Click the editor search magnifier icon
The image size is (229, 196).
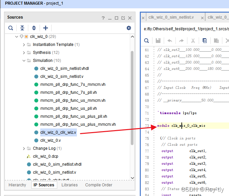pos(146,41)
